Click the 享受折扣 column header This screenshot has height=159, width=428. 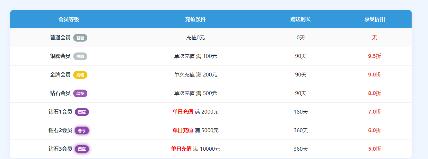click(374, 19)
